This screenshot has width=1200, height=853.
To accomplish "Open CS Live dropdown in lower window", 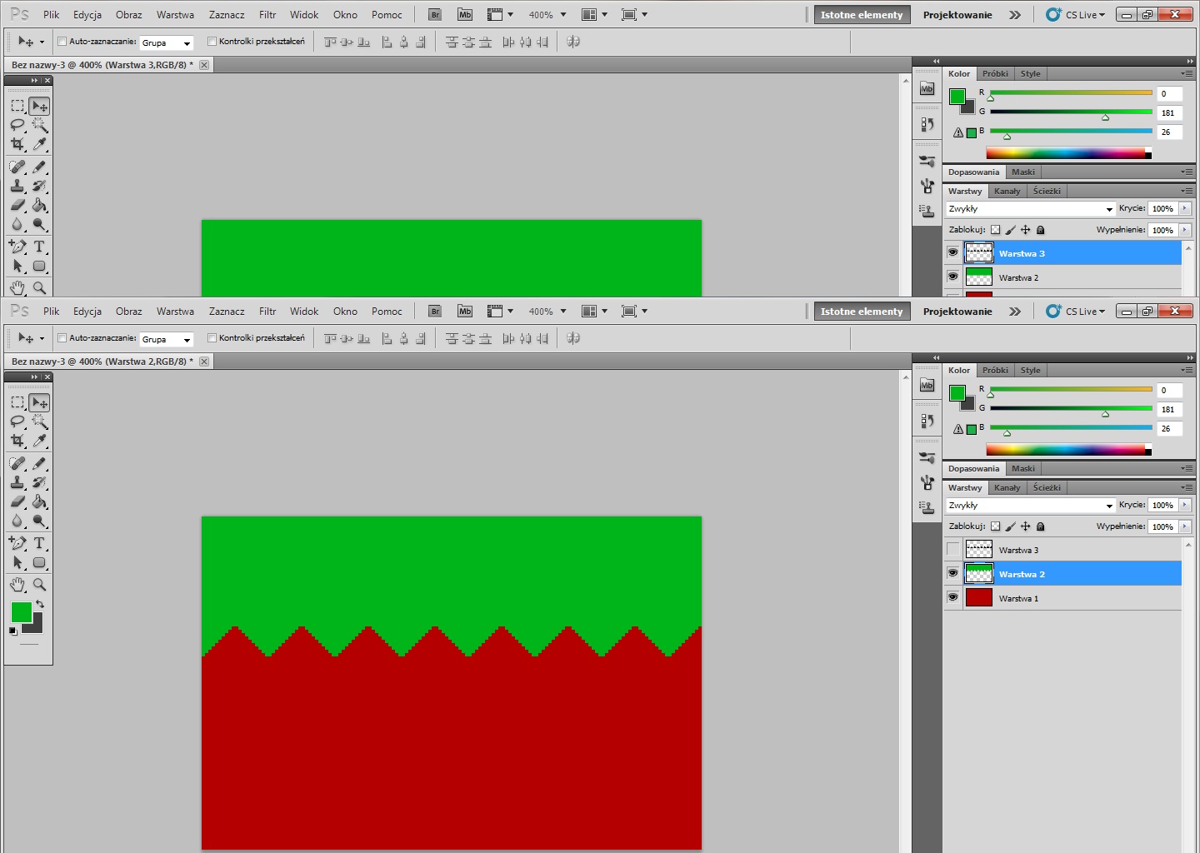I will click(x=1076, y=312).
